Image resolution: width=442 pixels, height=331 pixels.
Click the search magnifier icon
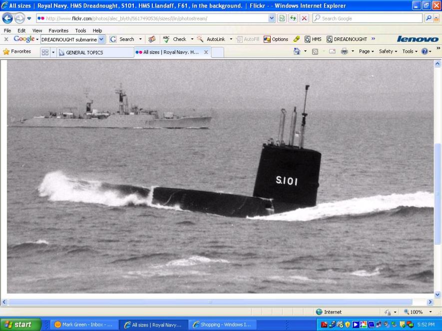coord(429,18)
